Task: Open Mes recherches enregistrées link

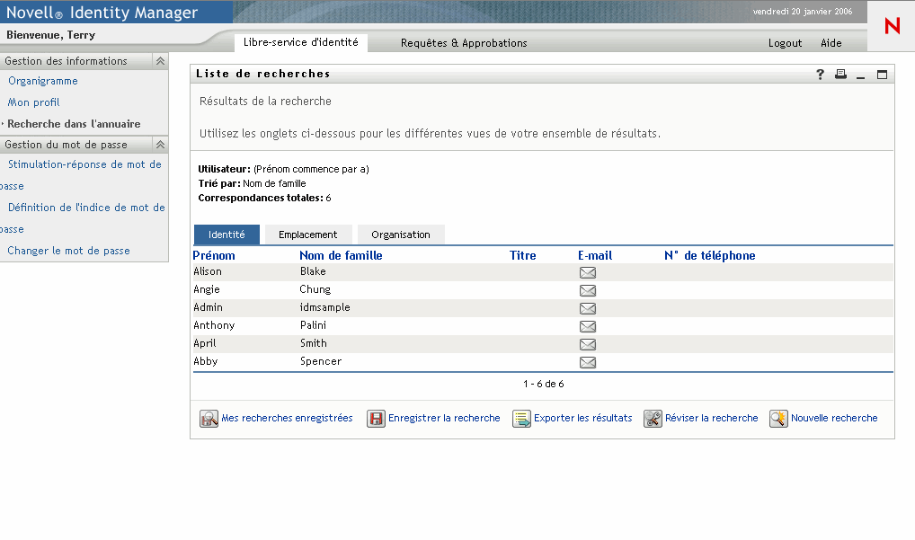Action: click(287, 418)
